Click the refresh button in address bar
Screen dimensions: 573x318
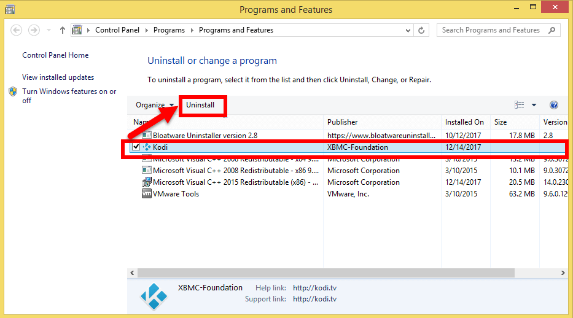tap(422, 30)
